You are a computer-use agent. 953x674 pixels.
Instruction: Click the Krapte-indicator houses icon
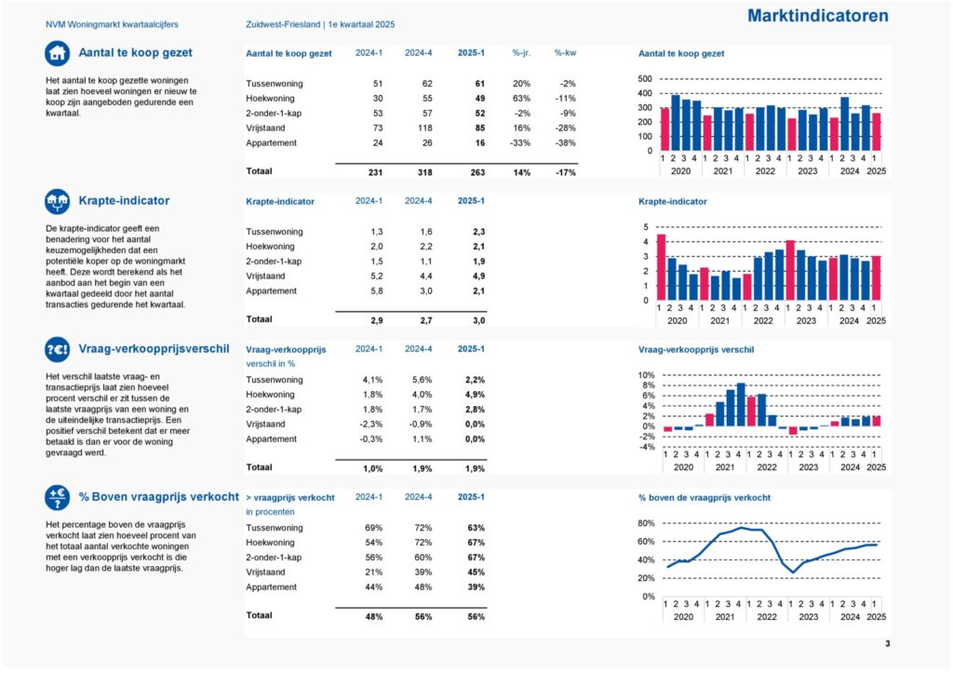(x=57, y=201)
